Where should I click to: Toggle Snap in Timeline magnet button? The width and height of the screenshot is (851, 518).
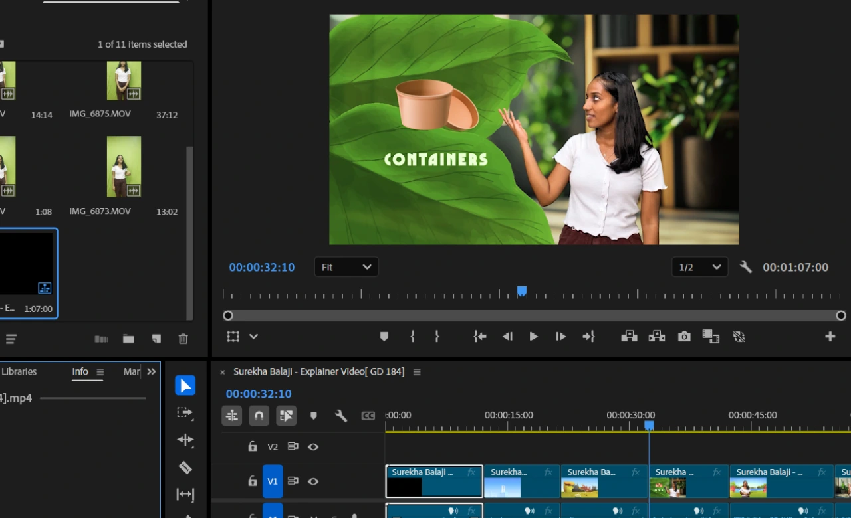(x=259, y=416)
